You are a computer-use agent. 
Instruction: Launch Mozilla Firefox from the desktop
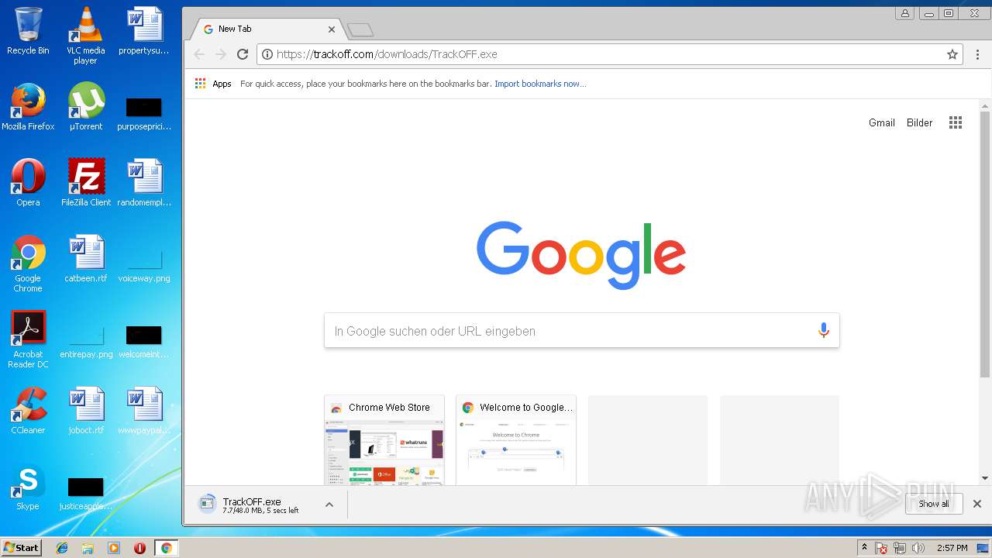(28, 107)
